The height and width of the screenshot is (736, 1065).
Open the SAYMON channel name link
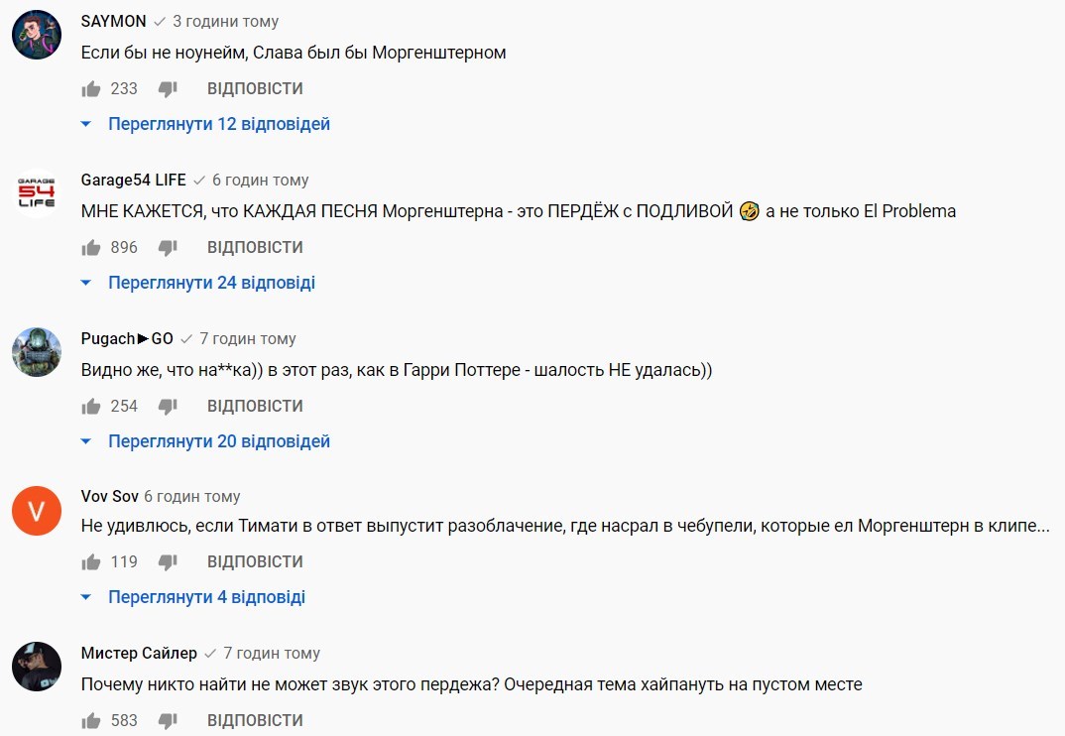pos(113,21)
